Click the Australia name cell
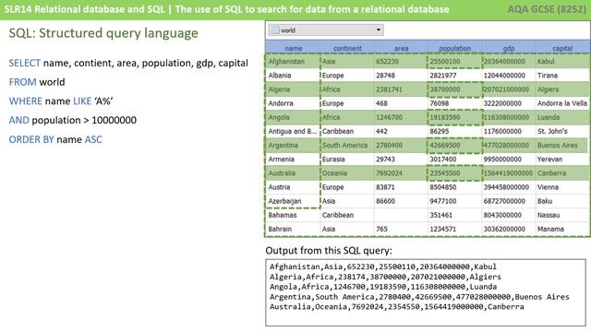Viewport: 591px width, 332px height. (294, 173)
